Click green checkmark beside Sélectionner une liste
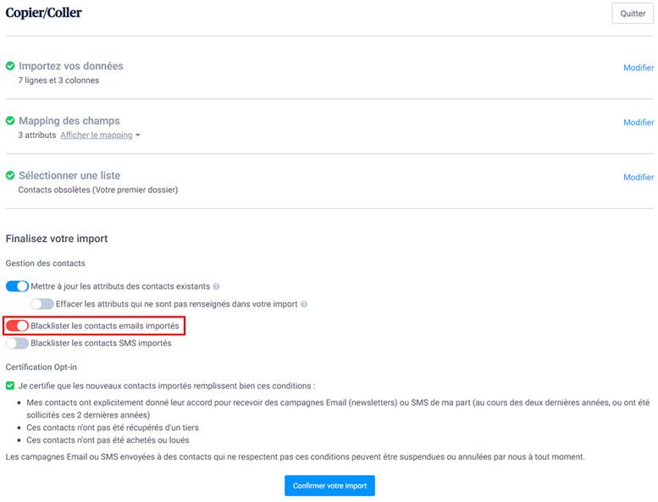This screenshot has width=658, height=502. coord(10,175)
